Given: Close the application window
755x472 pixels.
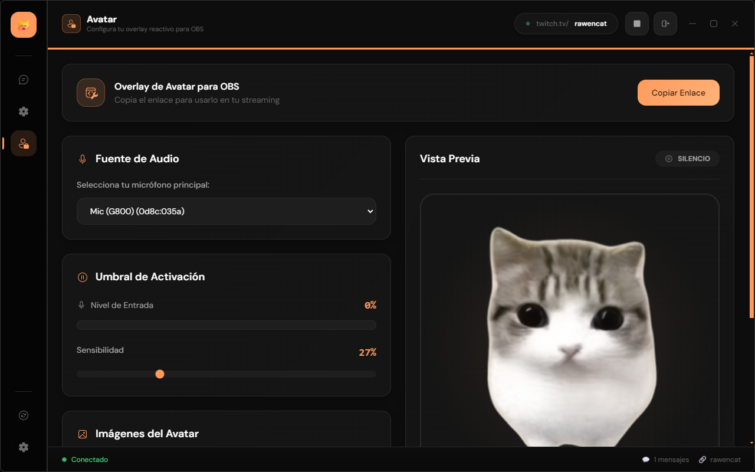Looking at the screenshot, I should (735, 24).
